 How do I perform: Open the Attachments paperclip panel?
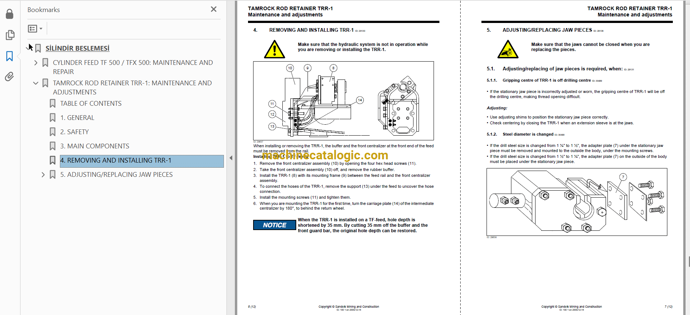[x=10, y=77]
